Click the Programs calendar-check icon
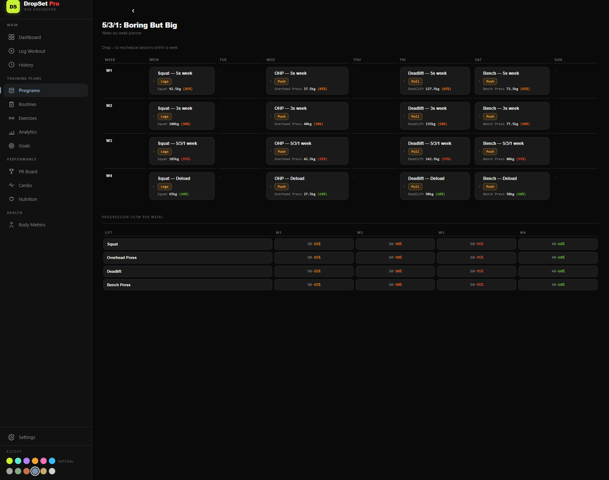Screen dimensions: 609x480 [x=11, y=90]
